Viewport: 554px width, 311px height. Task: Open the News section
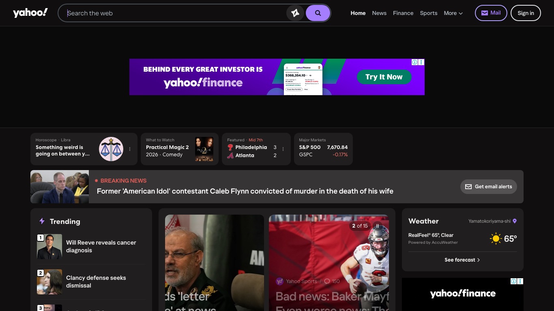(379, 13)
